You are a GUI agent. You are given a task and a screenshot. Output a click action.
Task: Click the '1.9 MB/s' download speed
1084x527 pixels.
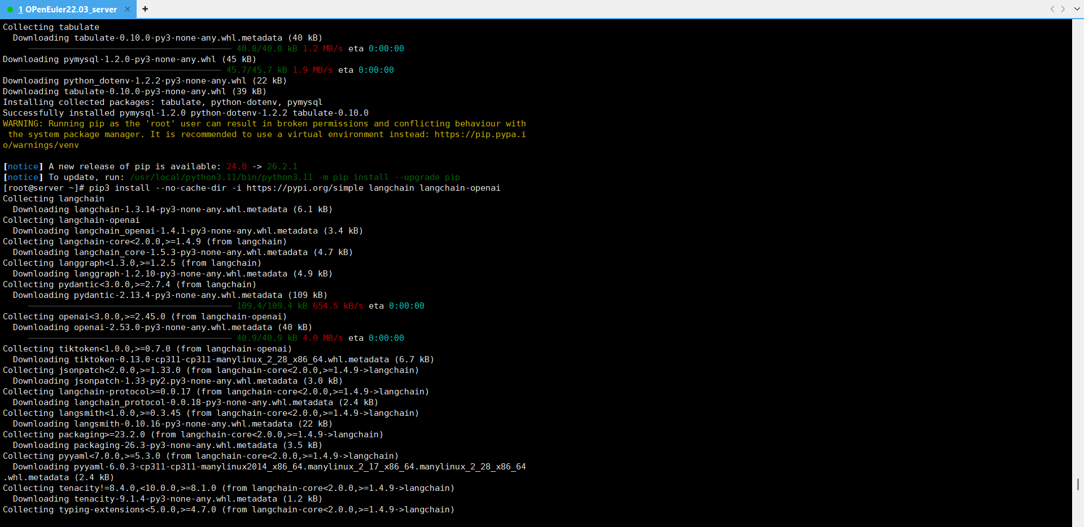click(x=313, y=70)
